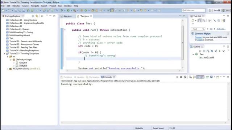Click the green Run button in the toolbar
The image size is (232, 130).
tap(68, 10)
